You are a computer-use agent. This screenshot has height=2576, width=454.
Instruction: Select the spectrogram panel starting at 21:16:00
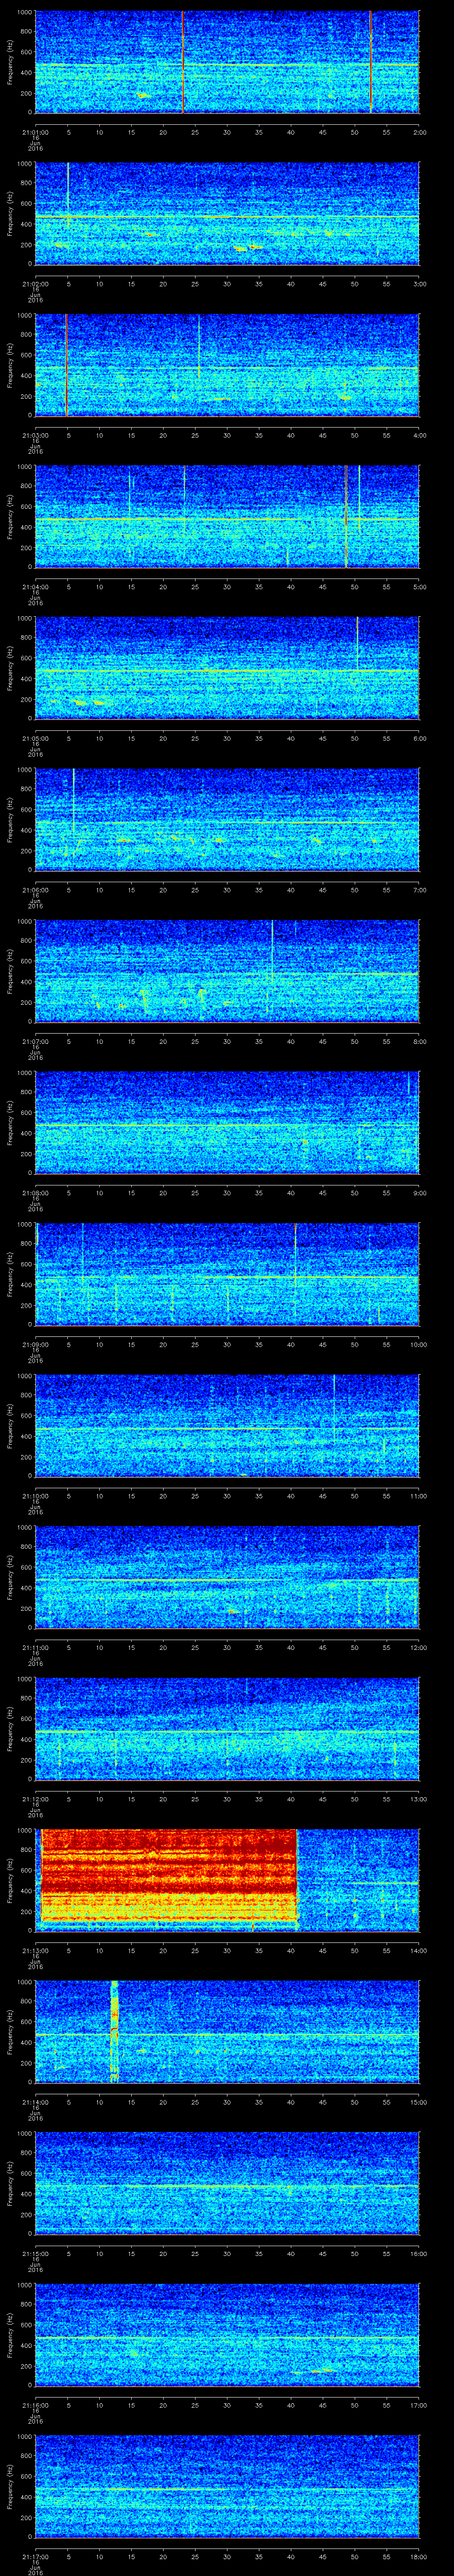tap(227, 2335)
